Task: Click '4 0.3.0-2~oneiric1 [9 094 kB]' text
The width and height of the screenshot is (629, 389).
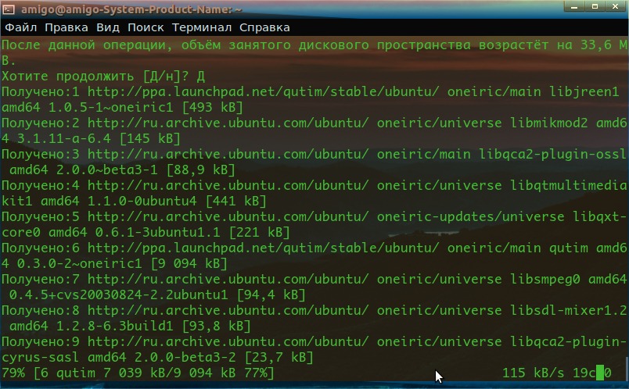Action: [x=115, y=263]
